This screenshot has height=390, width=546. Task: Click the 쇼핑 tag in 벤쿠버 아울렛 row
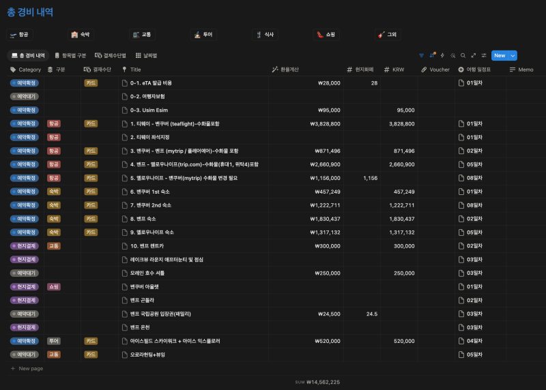pos(54,286)
